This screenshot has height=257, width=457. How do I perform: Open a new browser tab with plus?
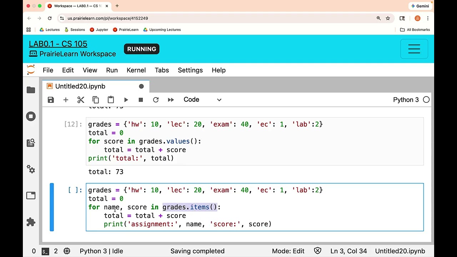(117, 6)
